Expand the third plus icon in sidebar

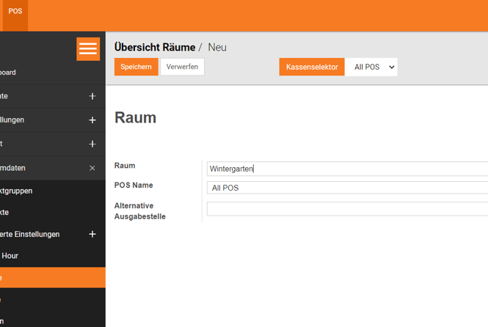click(x=92, y=144)
